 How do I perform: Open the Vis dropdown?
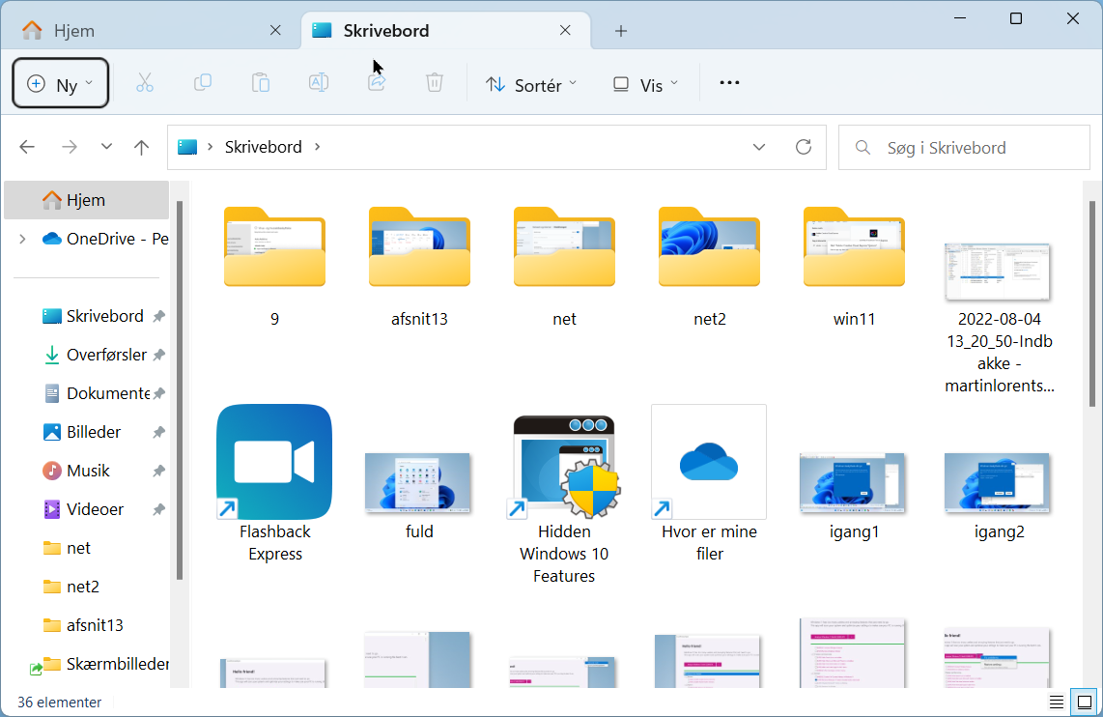(645, 85)
